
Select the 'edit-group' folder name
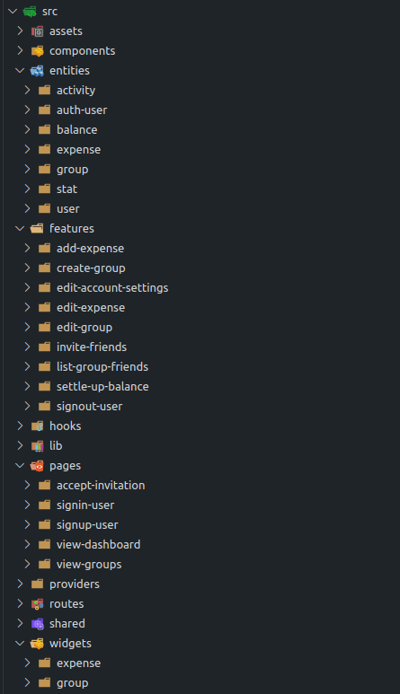(x=84, y=328)
